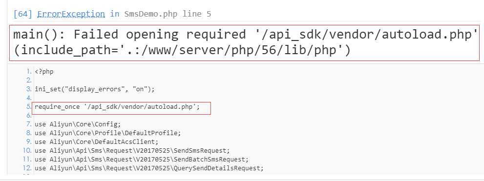
Task: Click the highlighted require_once autoload.php line
Action: [117, 107]
